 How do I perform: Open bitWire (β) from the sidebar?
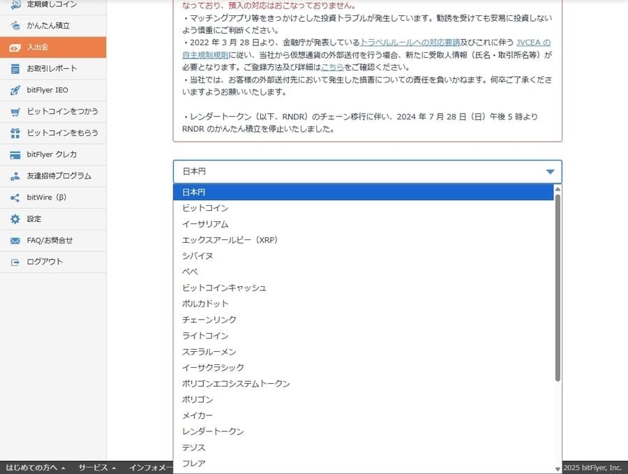click(x=53, y=197)
